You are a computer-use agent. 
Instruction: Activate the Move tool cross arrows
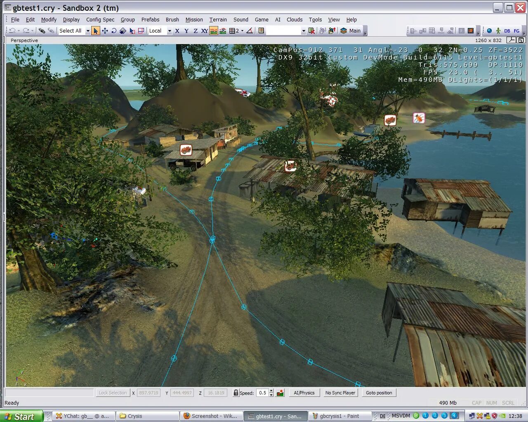click(105, 31)
